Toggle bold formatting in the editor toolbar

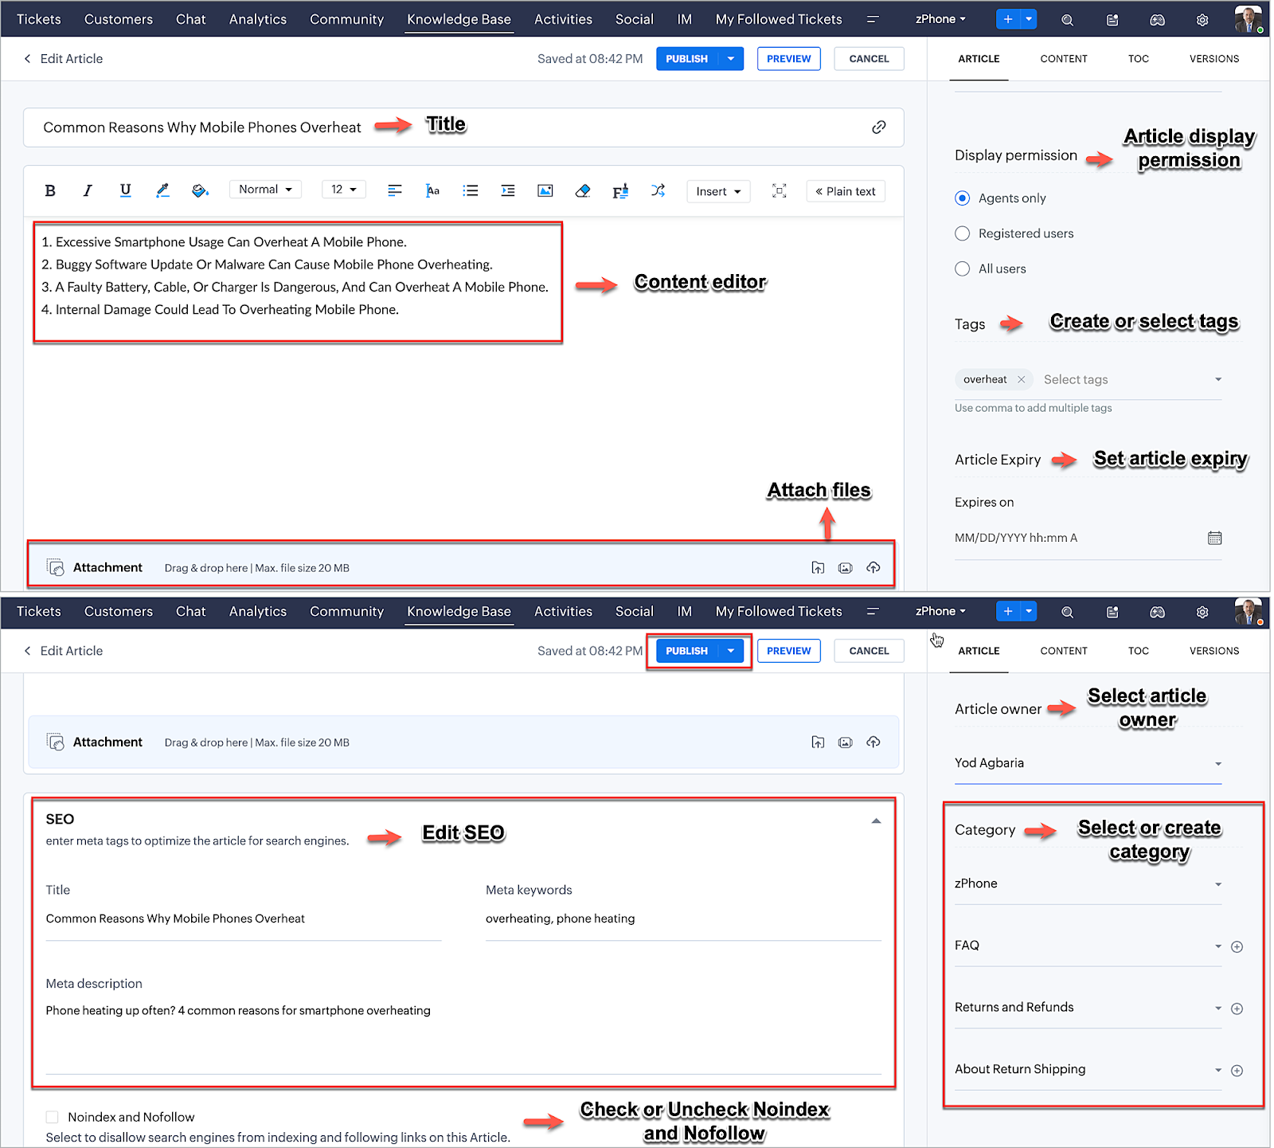click(x=50, y=190)
